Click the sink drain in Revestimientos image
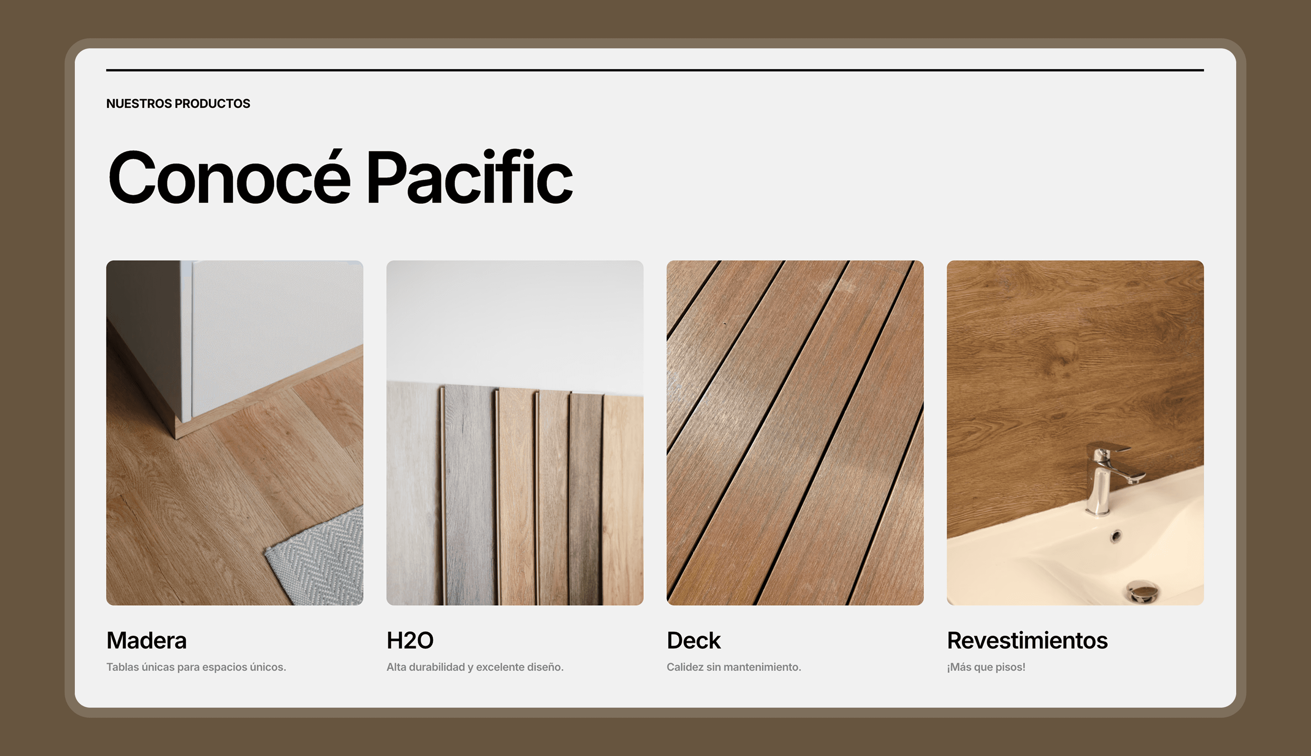1311x756 pixels. click(1142, 591)
